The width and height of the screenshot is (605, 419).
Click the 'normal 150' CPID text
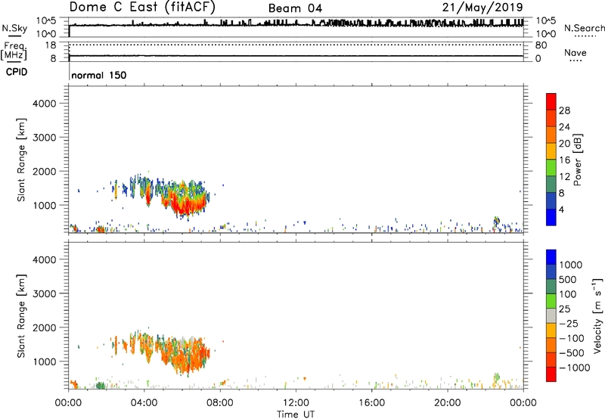[99, 75]
